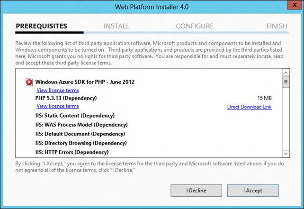Open the FINISH step tab

tap(277, 26)
